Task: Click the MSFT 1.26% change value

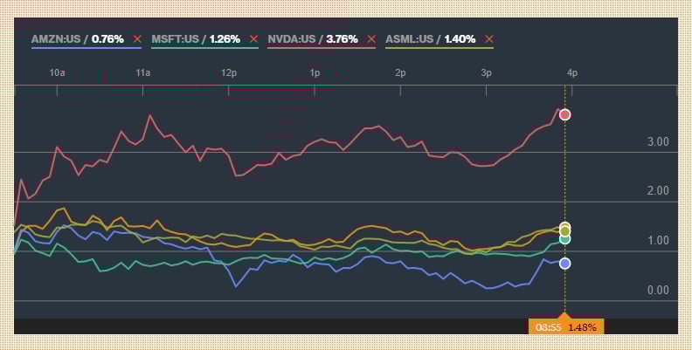Action: (x=225, y=39)
